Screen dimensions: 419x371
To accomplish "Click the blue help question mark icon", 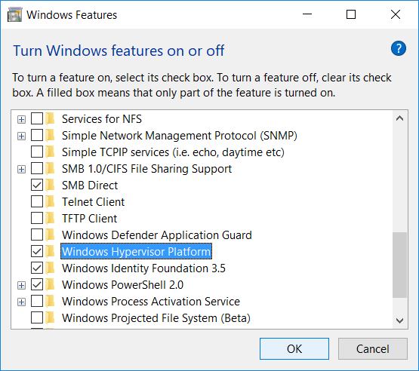I will [399, 48].
